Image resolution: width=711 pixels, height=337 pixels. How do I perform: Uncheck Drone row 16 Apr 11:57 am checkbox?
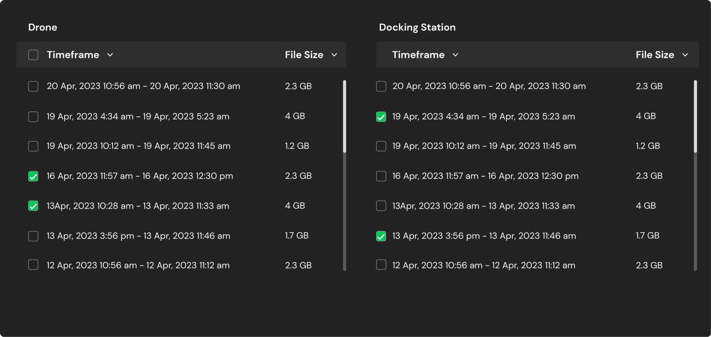click(x=33, y=176)
